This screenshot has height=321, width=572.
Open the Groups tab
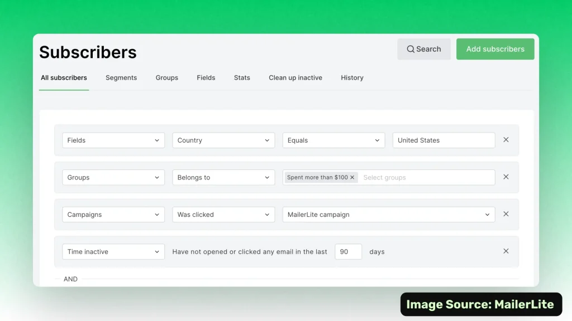(x=166, y=77)
